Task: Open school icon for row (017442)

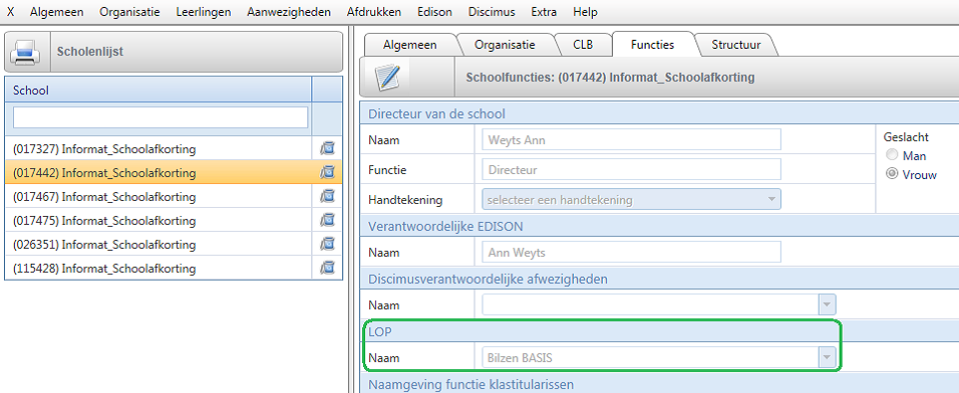Action: tap(327, 173)
